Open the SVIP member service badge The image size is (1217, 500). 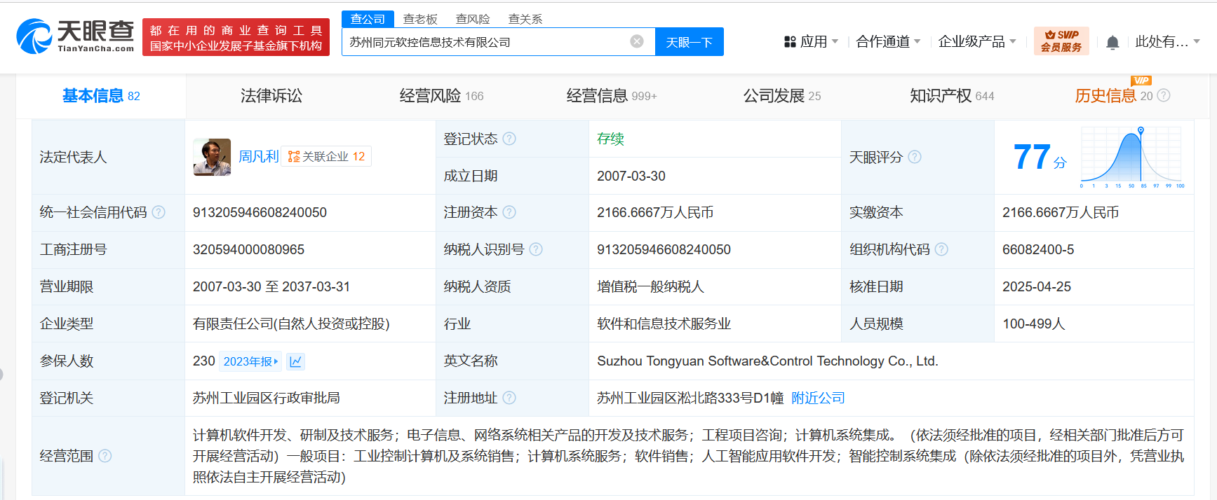click(x=1061, y=41)
